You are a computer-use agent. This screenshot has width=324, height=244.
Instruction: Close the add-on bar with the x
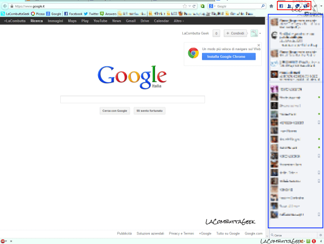11,241
